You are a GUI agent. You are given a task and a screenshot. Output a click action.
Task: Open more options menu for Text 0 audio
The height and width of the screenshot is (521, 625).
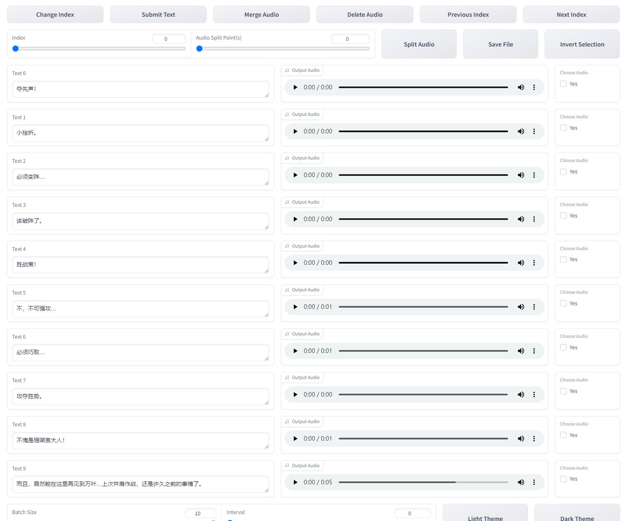pyautogui.click(x=534, y=87)
